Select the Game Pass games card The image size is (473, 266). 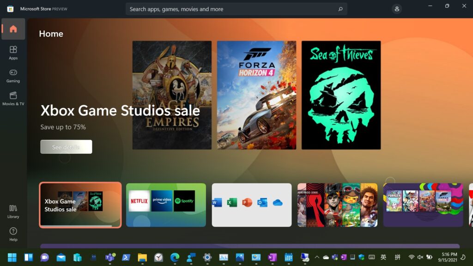point(337,205)
